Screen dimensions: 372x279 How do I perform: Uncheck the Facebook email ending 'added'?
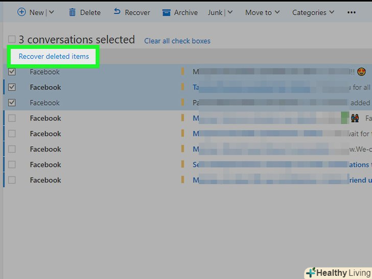(12, 103)
